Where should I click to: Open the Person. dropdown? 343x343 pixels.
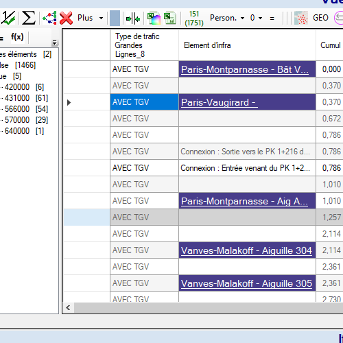pyautogui.click(x=227, y=18)
